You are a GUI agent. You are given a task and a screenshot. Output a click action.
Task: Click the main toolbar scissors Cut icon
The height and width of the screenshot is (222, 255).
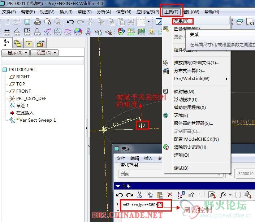click(x=91, y=22)
